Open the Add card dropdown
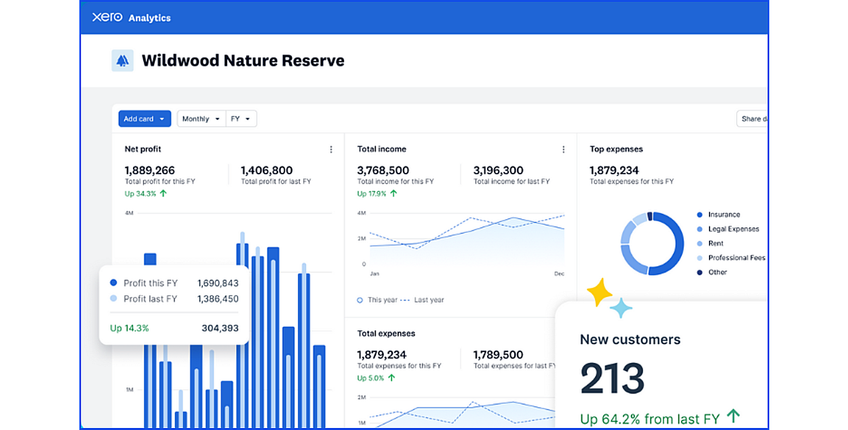The image size is (848, 430). tap(144, 118)
